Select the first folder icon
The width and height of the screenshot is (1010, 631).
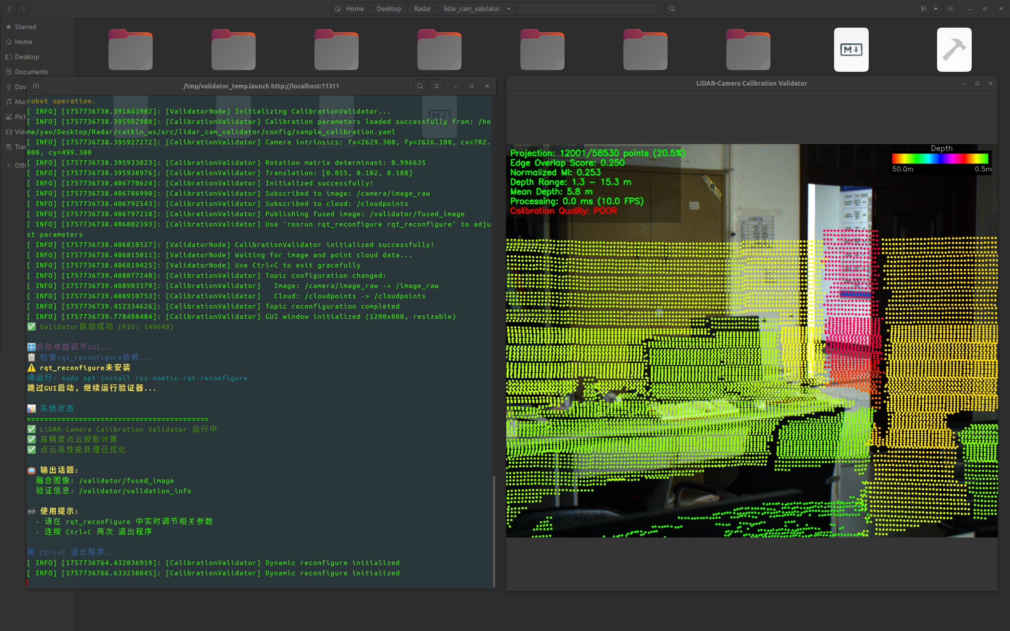pos(131,50)
